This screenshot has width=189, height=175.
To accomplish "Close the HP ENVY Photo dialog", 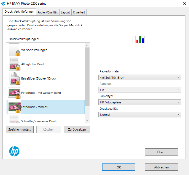I will [x=184, y=4].
